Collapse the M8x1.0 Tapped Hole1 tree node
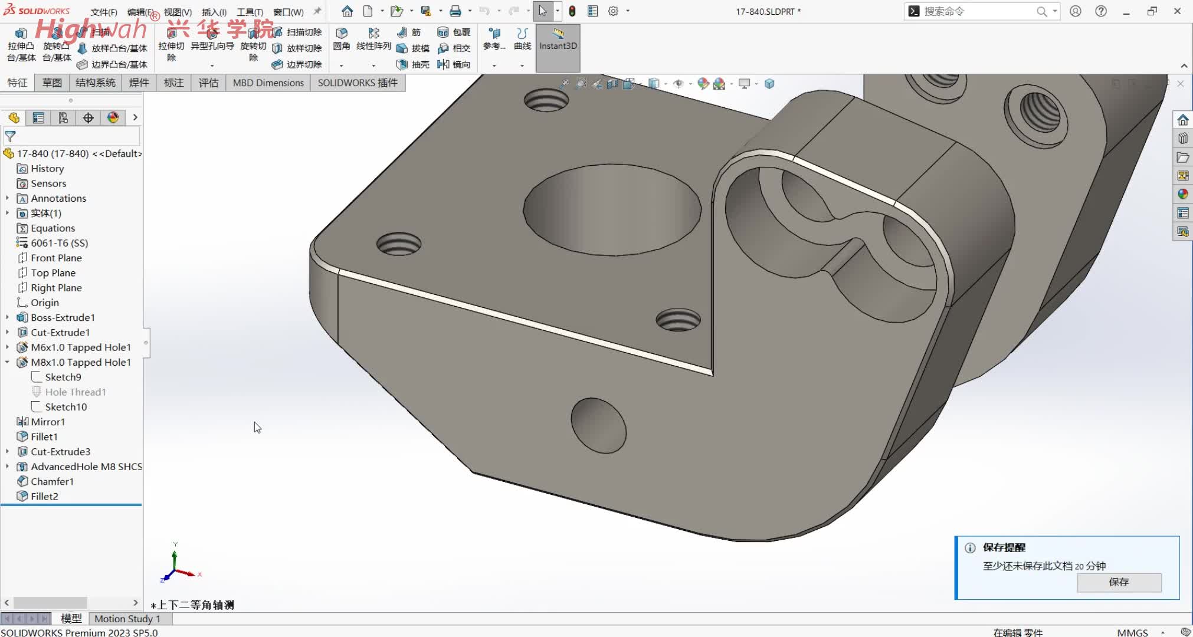 [7, 362]
